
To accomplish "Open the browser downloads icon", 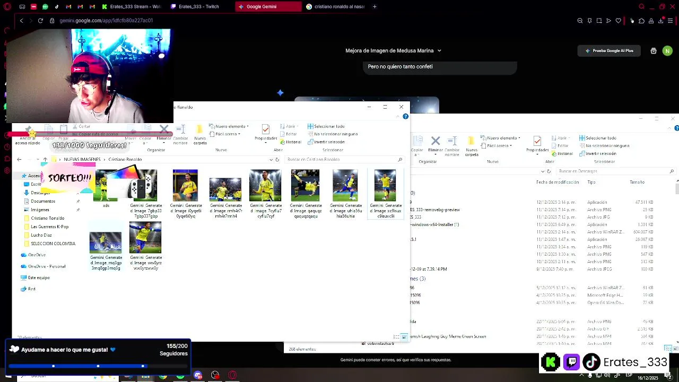I will tap(661, 21).
